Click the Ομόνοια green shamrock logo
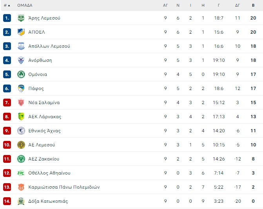263x209 pixels. coord(21,74)
